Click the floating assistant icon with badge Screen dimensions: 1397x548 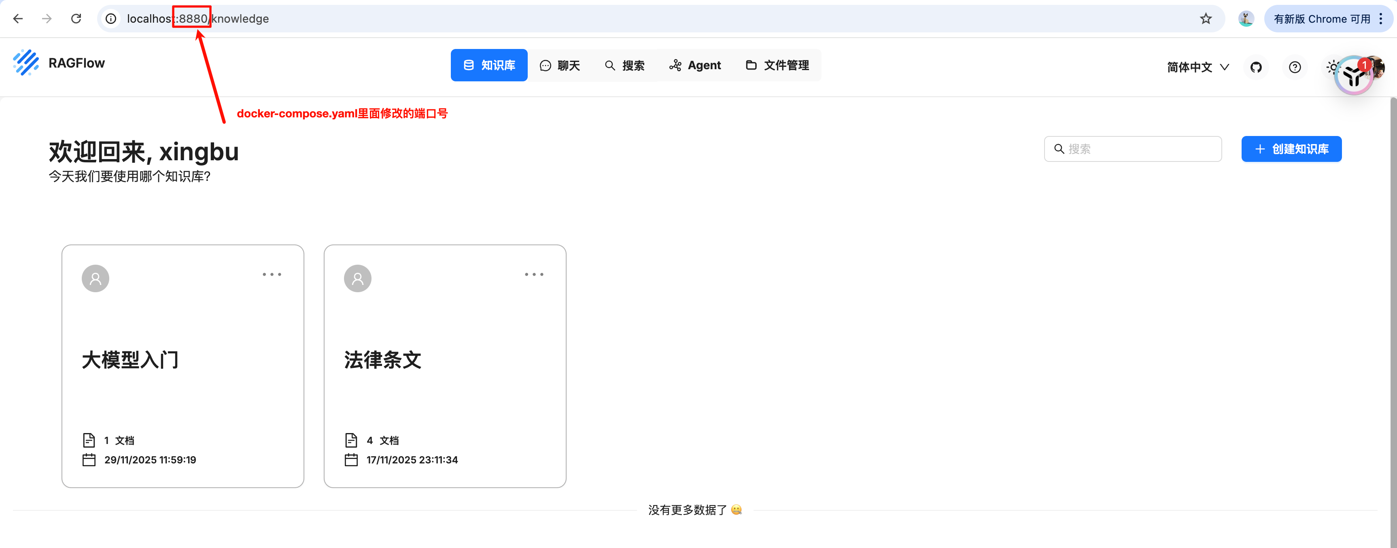(x=1354, y=75)
